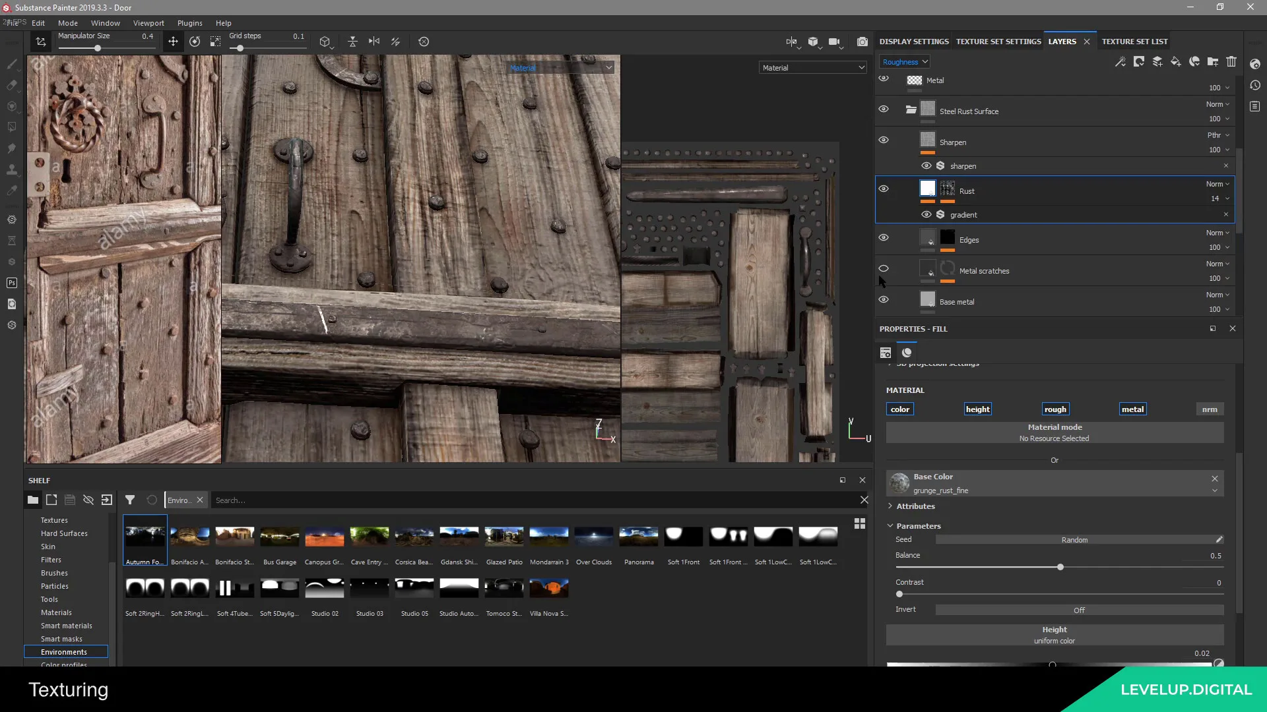Screen dimensions: 1267x712
Task: Click the Environments category in Shelf
Action: (x=65, y=651)
